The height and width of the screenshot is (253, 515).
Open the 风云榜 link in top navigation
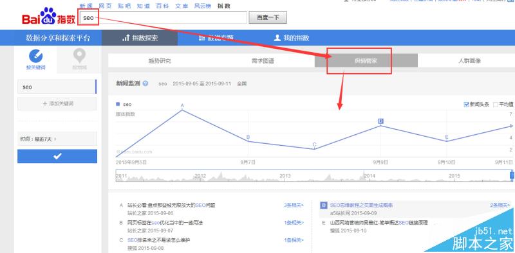coord(203,6)
